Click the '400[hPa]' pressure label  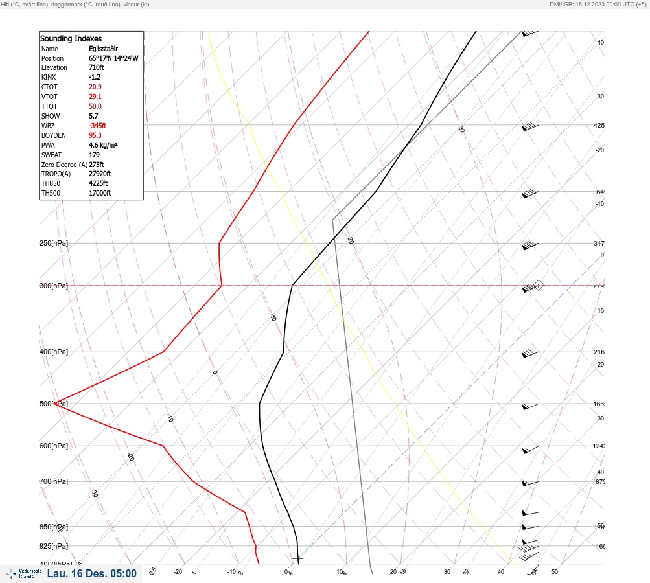54,352
